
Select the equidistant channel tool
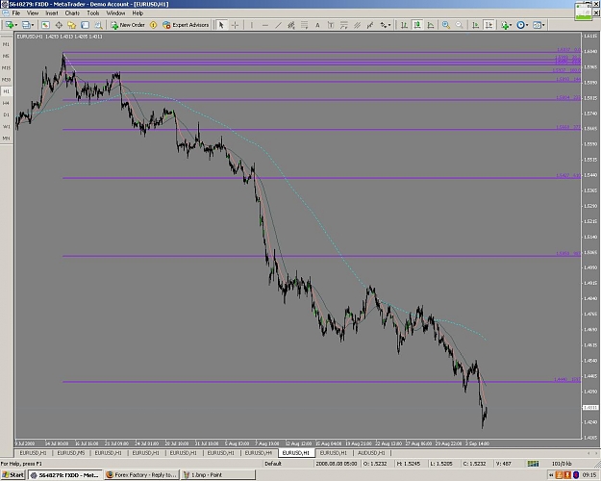click(291, 25)
